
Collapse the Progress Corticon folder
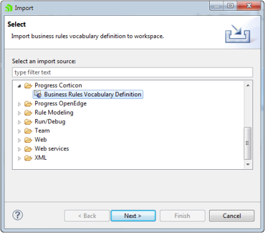(19, 86)
